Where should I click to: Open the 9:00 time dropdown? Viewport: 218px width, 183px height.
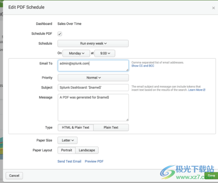(105, 53)
